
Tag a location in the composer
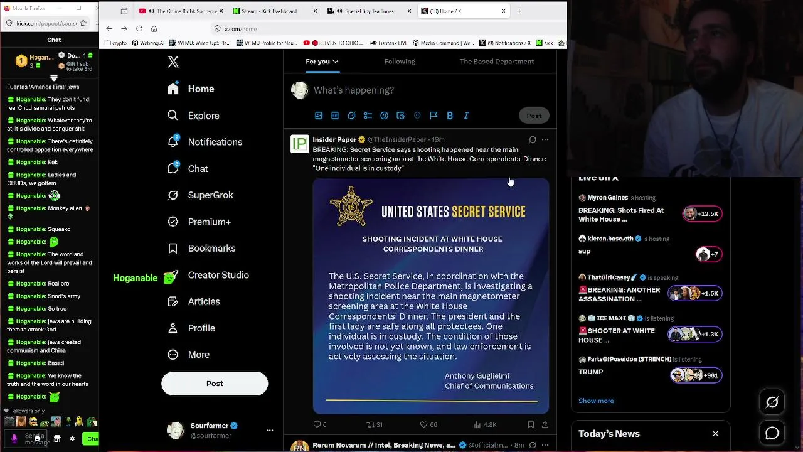417,116
